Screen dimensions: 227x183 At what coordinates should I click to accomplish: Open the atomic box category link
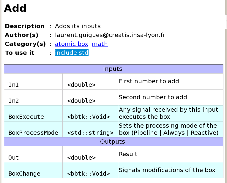tap(72, 44)
